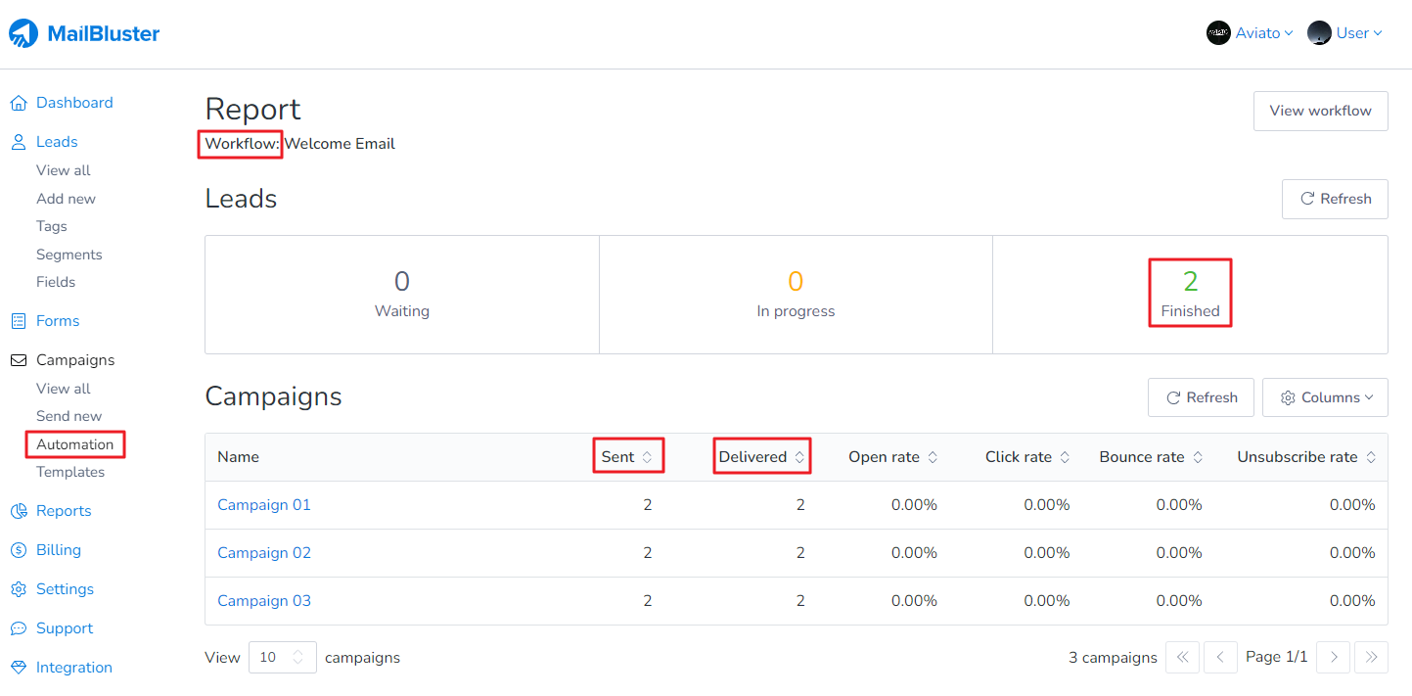Go to the last page of campaigns
1412x696 pixels.
point(1371,658)
